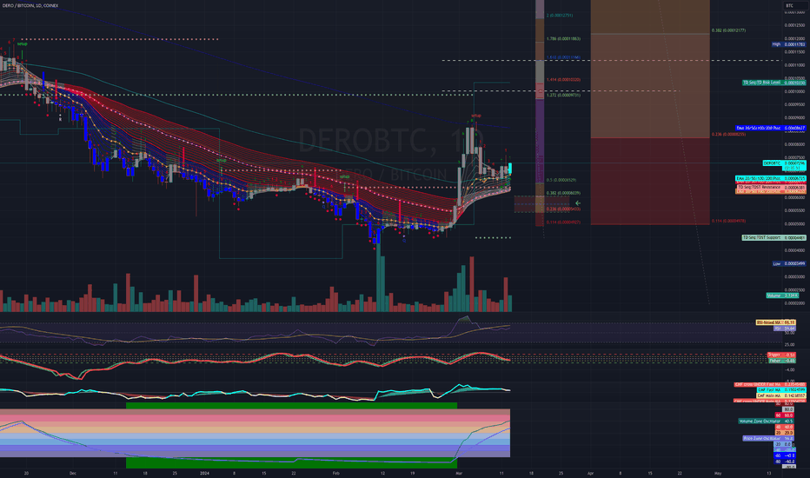Viewport: 810px width, 478px height.
Task: Click the purple RSI value label
Action: pyautogui.click(x=784, y=329)
